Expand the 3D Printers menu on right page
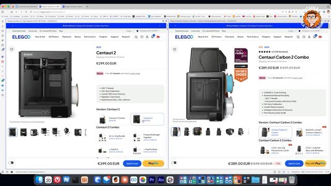 click(x=216, y=37)
